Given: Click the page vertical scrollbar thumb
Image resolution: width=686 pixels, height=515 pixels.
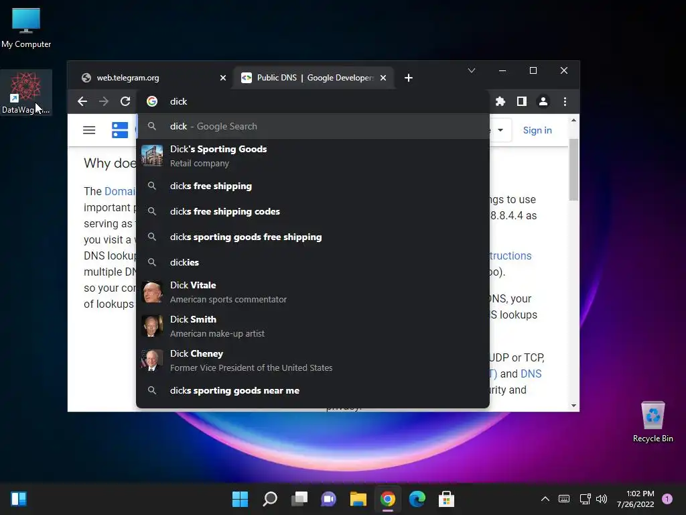Looking at the screenshot, I should (x=573, y=170).
